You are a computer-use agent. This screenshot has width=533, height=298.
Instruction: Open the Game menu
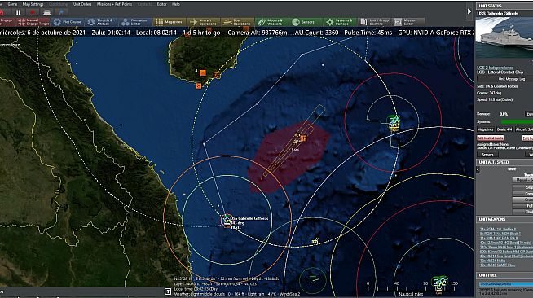[x=12, y=4]
